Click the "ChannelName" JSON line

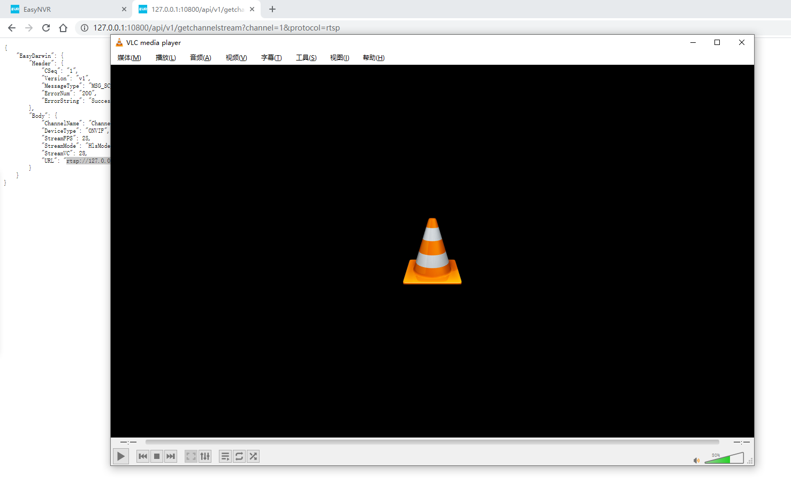click(76, 123)
